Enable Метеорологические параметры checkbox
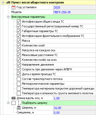Viewport: 96px width, 115px height. pyautogui.click(x=19, y=84)
